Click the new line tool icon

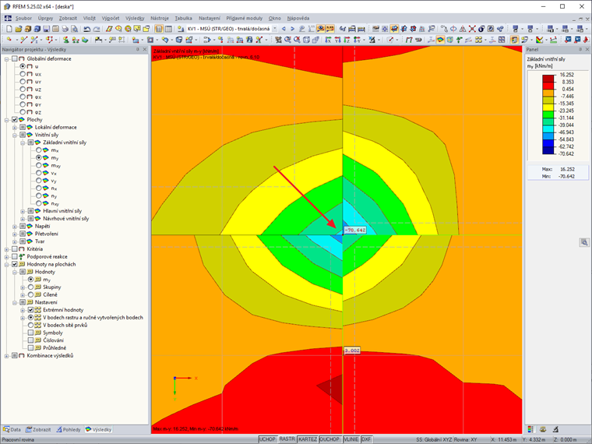(24, 40)
